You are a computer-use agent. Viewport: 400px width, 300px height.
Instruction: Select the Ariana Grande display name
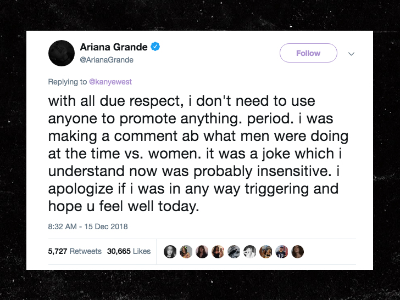click(114, 47)
